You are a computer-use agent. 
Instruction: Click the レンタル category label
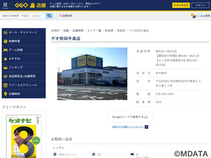[58, 148]
